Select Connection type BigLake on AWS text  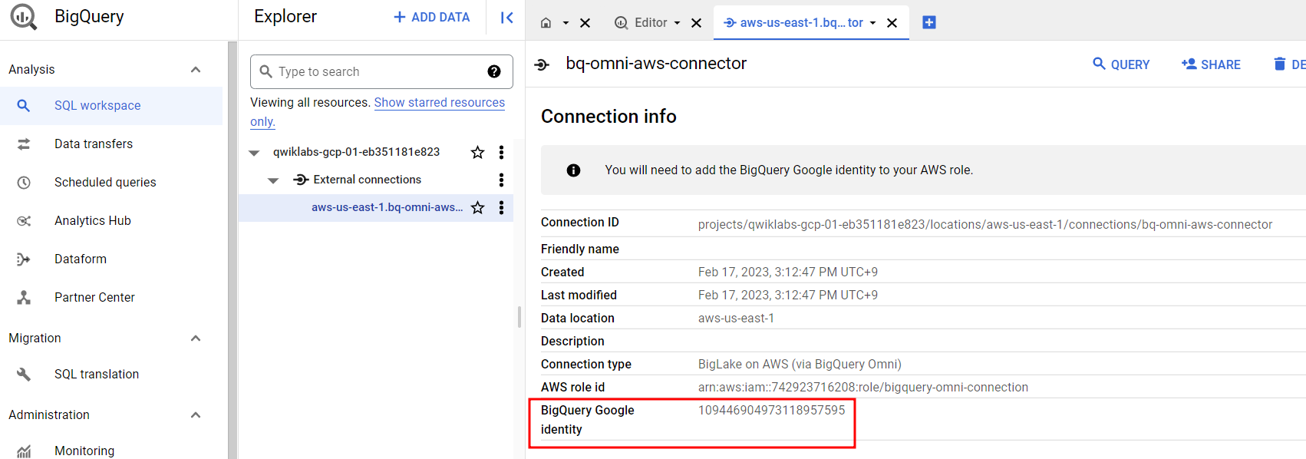(800, 365)
